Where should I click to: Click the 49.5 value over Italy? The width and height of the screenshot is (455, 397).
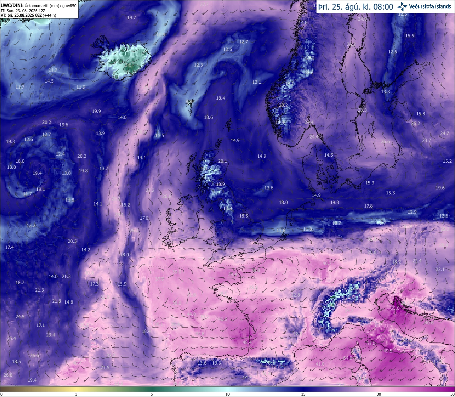click(x=388, y=351)
